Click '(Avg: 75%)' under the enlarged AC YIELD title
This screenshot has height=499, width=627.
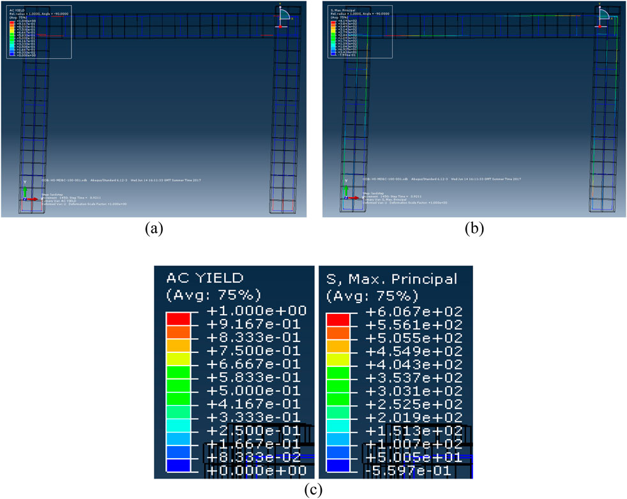coord(213,295)
